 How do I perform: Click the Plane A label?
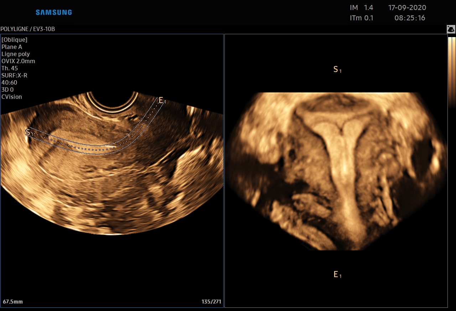(12, 47)
